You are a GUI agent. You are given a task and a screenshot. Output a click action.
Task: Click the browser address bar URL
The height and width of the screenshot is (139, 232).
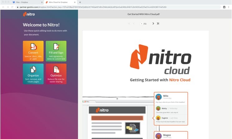(93, 7)
